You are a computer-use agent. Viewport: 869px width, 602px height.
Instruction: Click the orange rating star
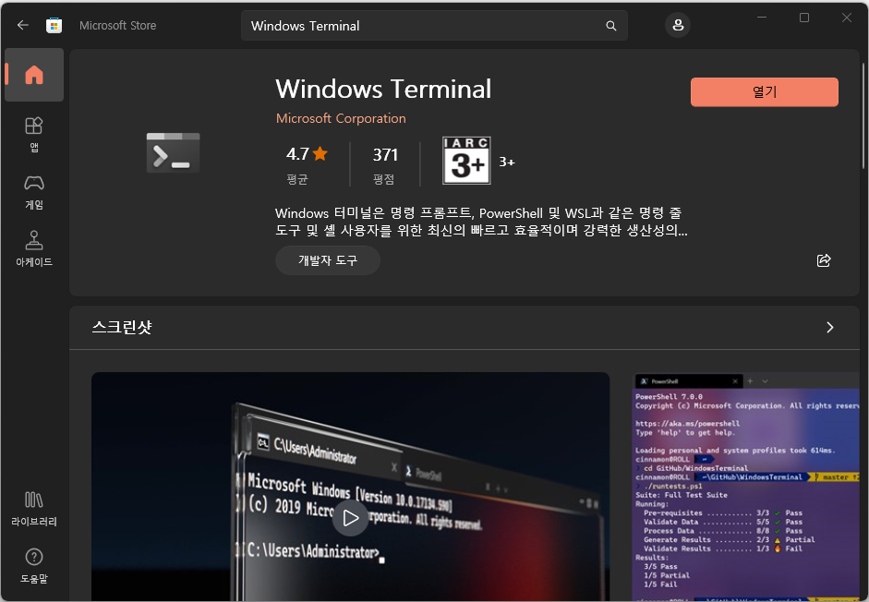[x=320, y=153]
